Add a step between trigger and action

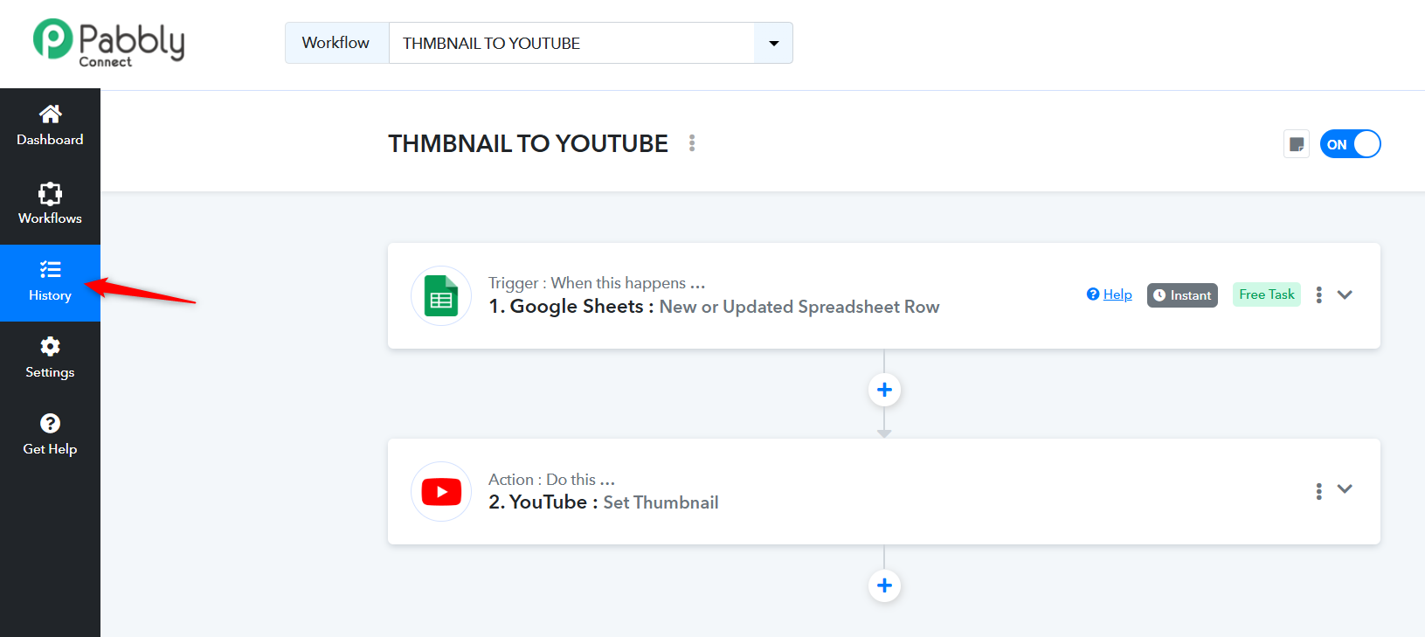[x=884, y=390]
